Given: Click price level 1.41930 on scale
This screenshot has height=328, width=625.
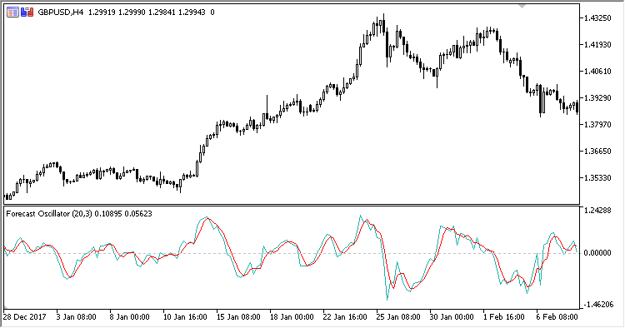Looking at the screenshot, I should pos(597,45).
